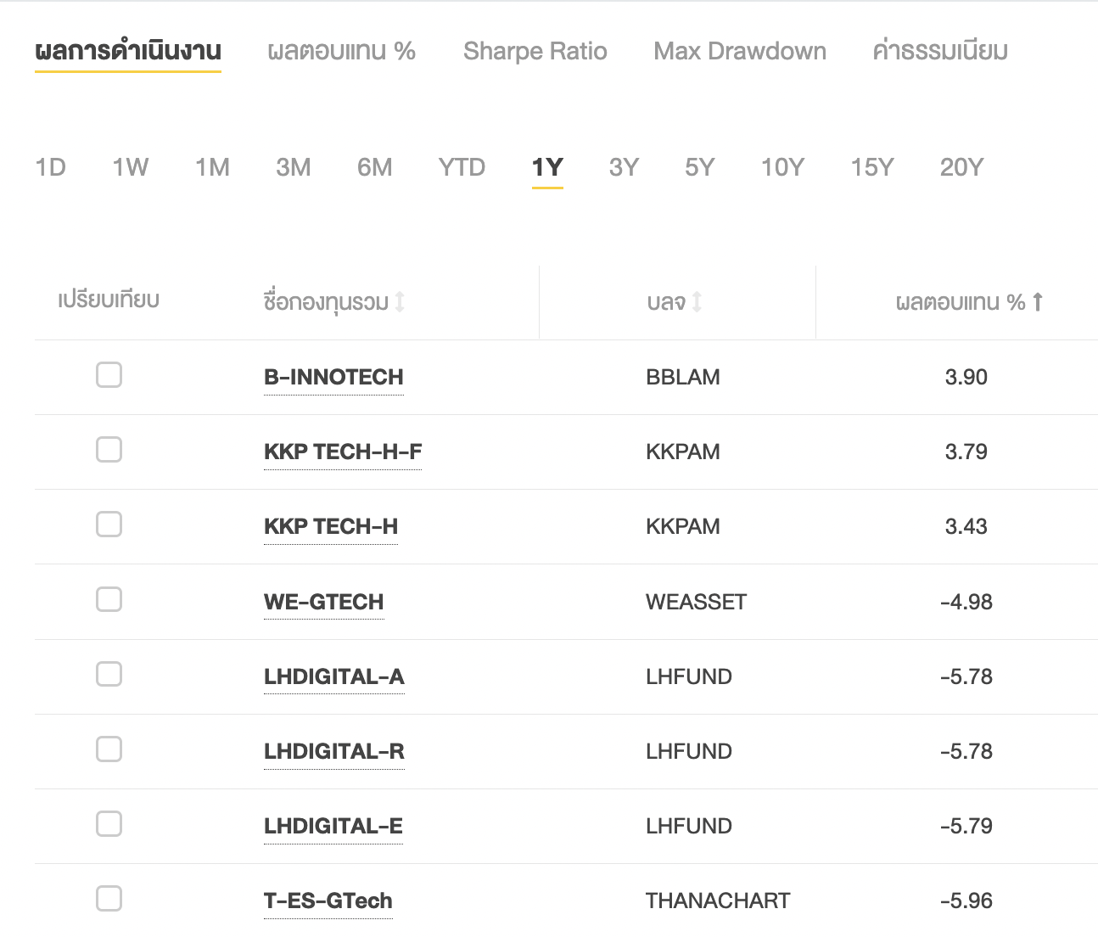Switch to the Sharpe Ratio tab
Viewport: 1098px width, 937px height.
(x=535, y=51)
